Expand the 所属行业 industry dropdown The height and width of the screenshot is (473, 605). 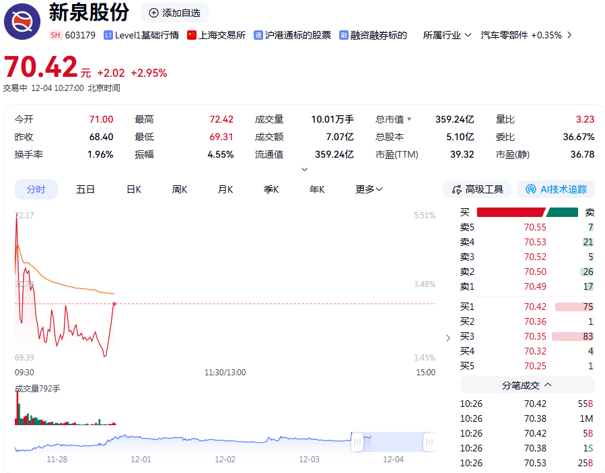(446, 35)
